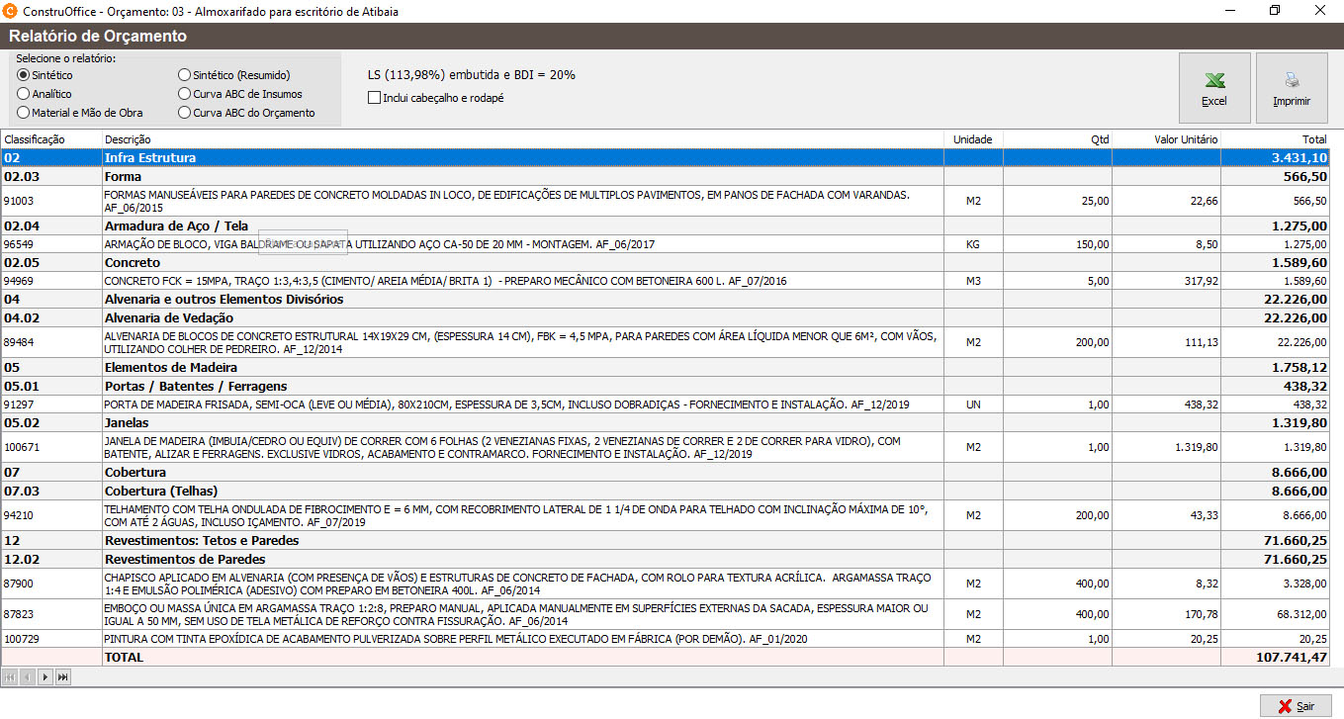Click the M3 unit cell
1344x719 pixels.
pos(973,281)
